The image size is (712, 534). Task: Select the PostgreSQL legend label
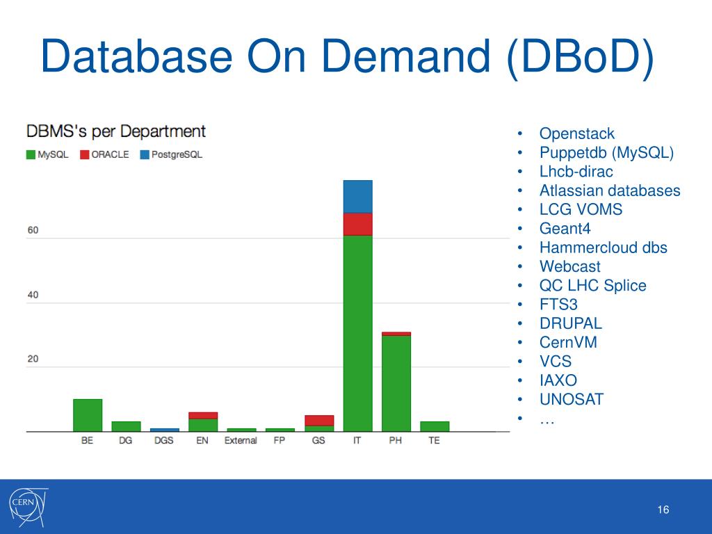pyautogui.click(x=177, y=155)
